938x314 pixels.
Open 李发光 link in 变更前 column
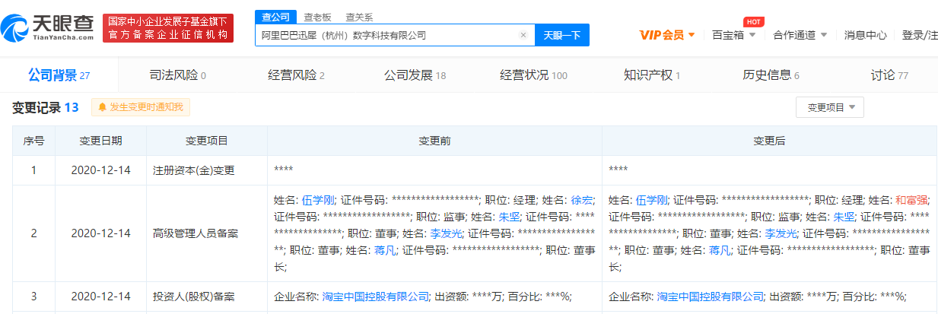(x=447, y=234)
